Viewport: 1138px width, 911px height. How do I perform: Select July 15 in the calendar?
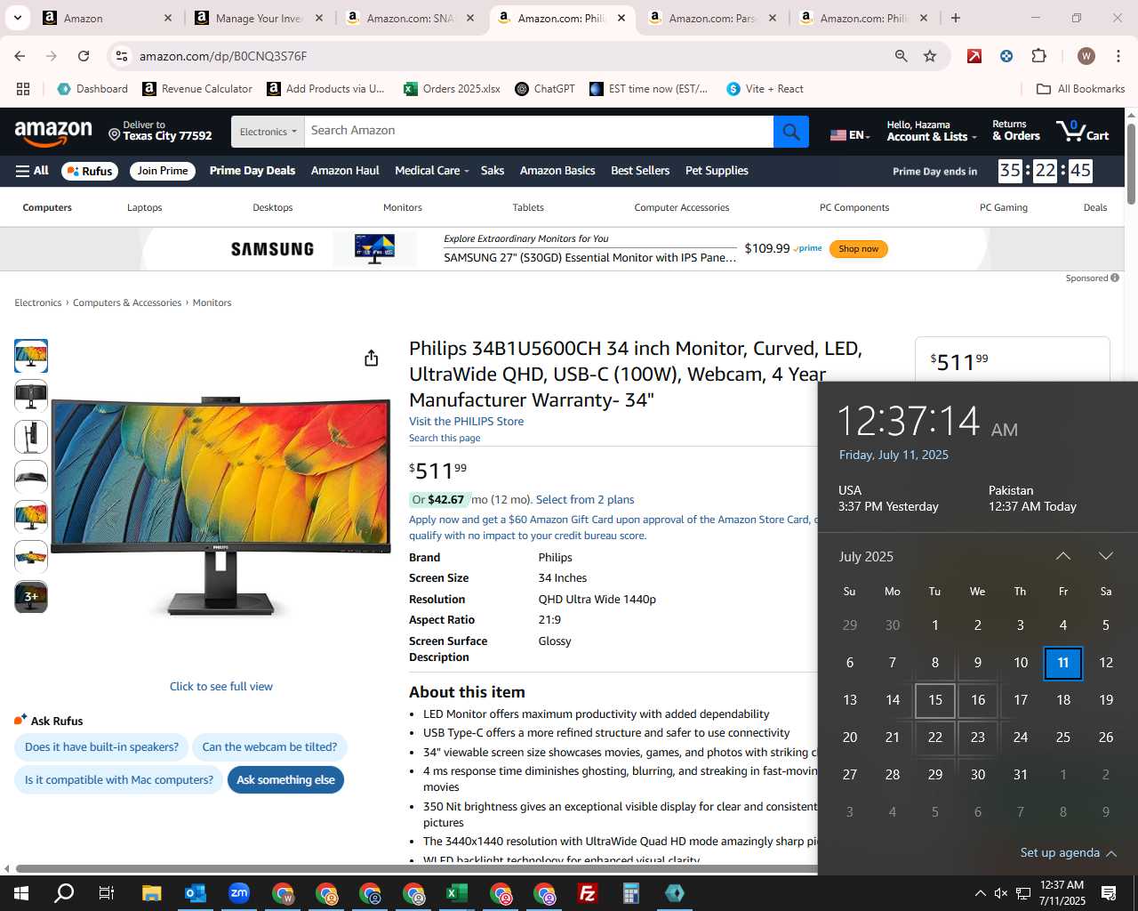pos(935,700)
